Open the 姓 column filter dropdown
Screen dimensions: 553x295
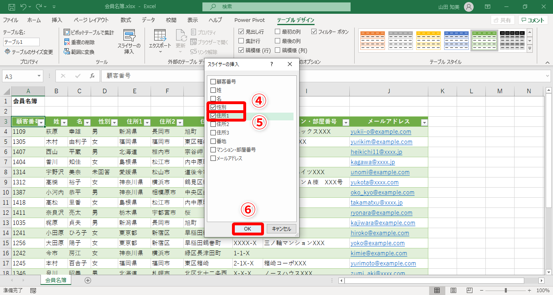point(64,122)
